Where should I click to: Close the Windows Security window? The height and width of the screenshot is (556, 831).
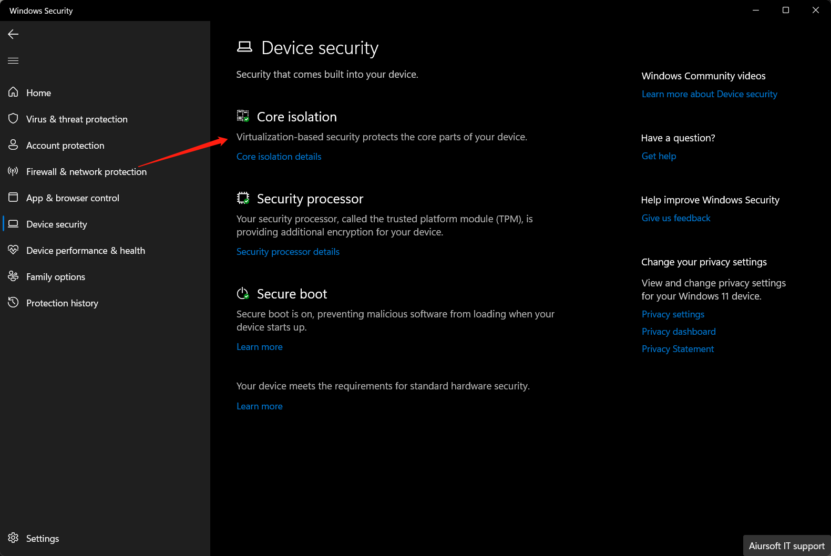click(x=816, y=10)
